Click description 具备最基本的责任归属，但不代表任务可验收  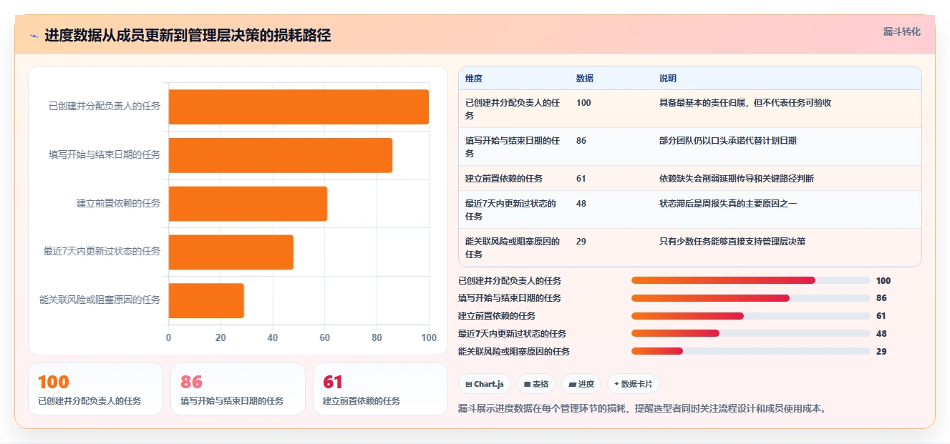click(x=745, y=103)
